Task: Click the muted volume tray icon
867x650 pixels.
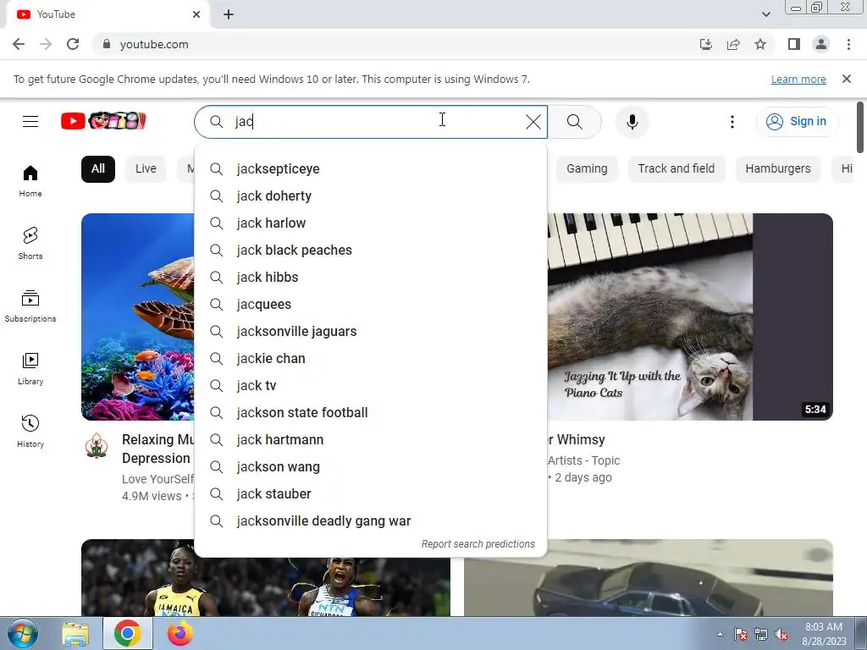Action: [781, 635]
